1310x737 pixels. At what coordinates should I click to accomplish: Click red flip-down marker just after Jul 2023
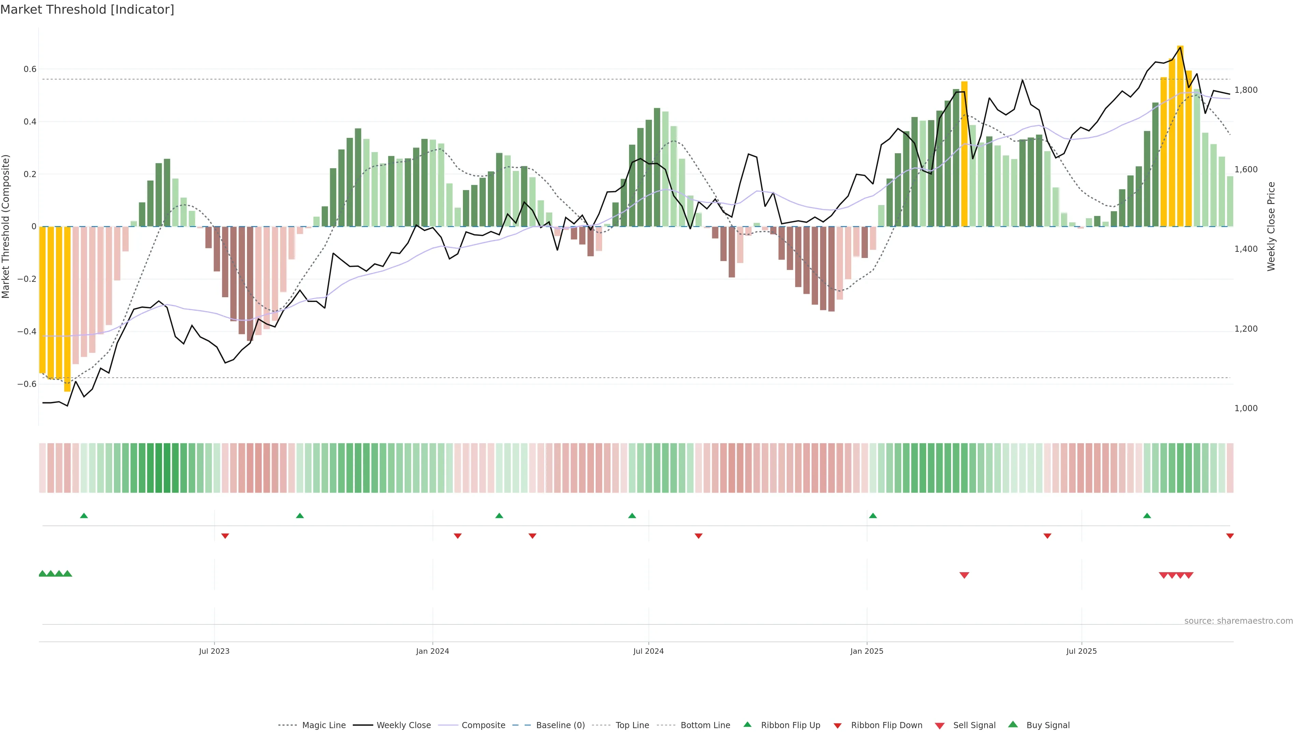[x=225, y=536]
